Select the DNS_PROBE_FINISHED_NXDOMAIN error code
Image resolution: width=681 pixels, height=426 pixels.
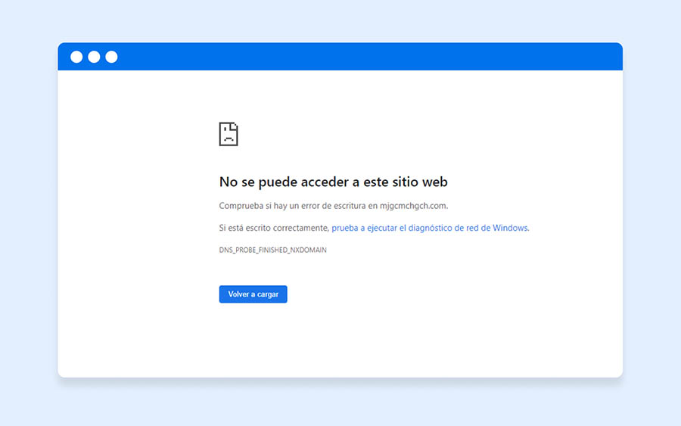(272, 250)
